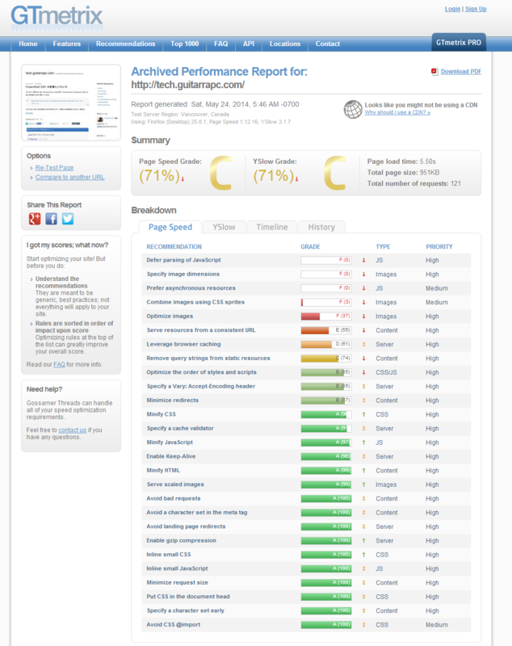512x646 pixels.
Task: Open the FAQ navigation item
Action: (220, 44)
